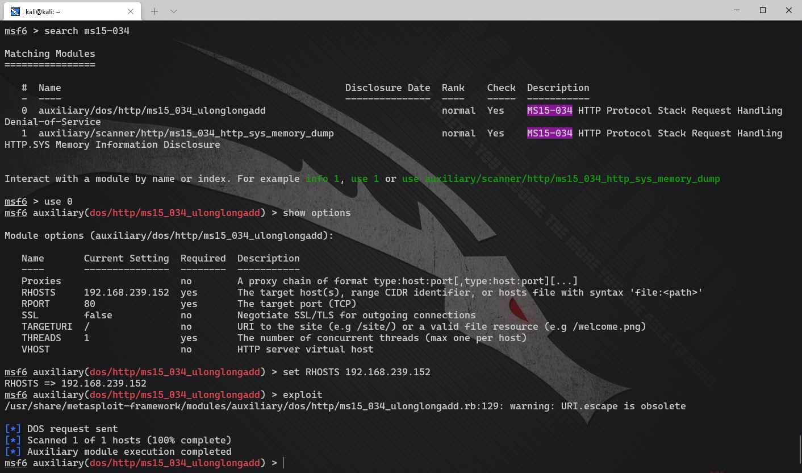Close the kali@kali tab
The image size is (802, 473).
(x=131, y=11)
